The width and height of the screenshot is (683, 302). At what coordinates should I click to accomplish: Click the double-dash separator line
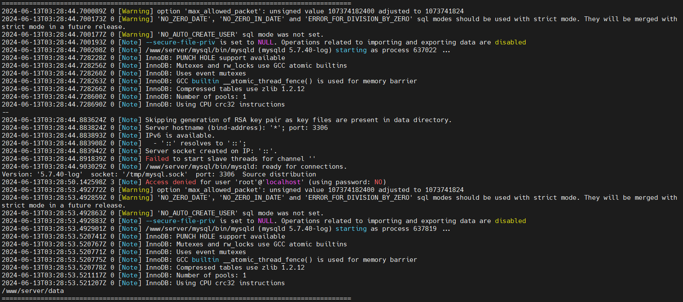point(5,112)
